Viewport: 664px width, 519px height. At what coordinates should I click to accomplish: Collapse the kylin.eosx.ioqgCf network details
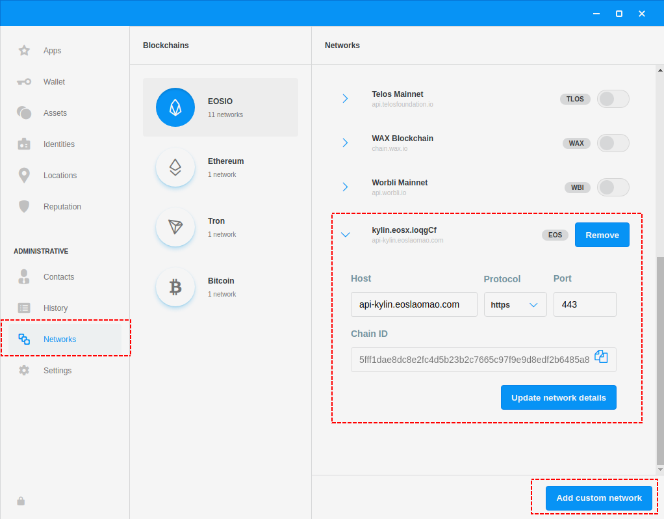pyautogui.click(x=346, y=235)
